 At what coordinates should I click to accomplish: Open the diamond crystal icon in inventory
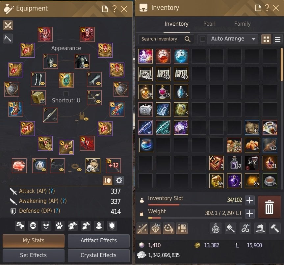[x=155, y=228]
